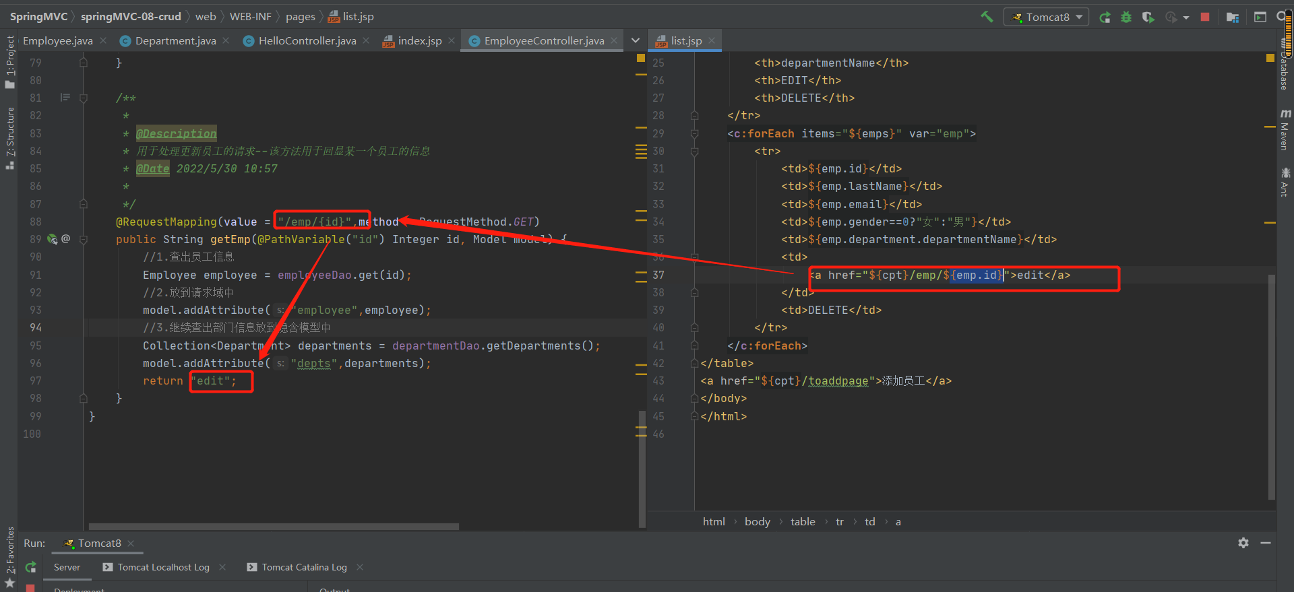Open the Database tool window
Viewport: 1294px width, 592px height.
(1285, 64)
